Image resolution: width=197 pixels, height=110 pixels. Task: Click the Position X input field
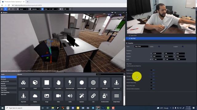[157, 53]
